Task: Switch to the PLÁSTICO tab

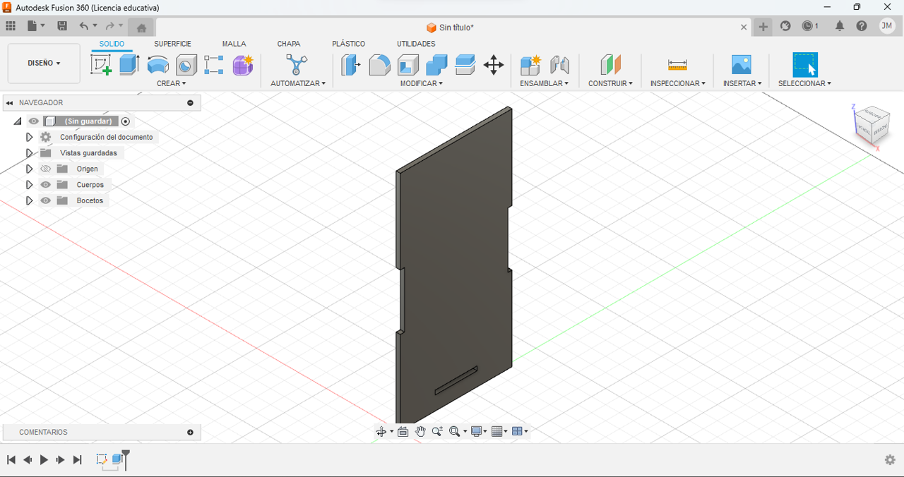Action: [x=349, y=44]
